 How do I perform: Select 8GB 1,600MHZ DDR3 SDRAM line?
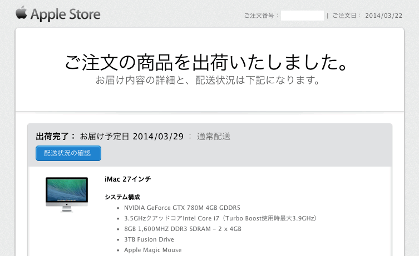[x=183, y=229]
